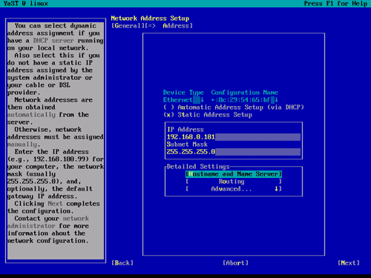Image resolution: width=371 pixels, height=278 pixels.
Task: Expand the Configuration Name dropdown arrow
Action: click(276, 100)
